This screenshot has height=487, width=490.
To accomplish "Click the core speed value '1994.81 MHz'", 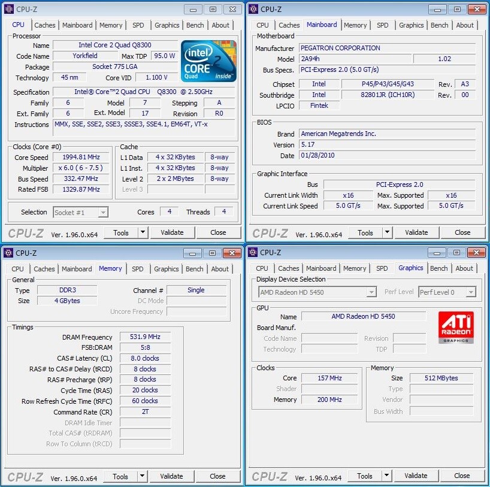I will pyautogui.click(x=81, y=157).
